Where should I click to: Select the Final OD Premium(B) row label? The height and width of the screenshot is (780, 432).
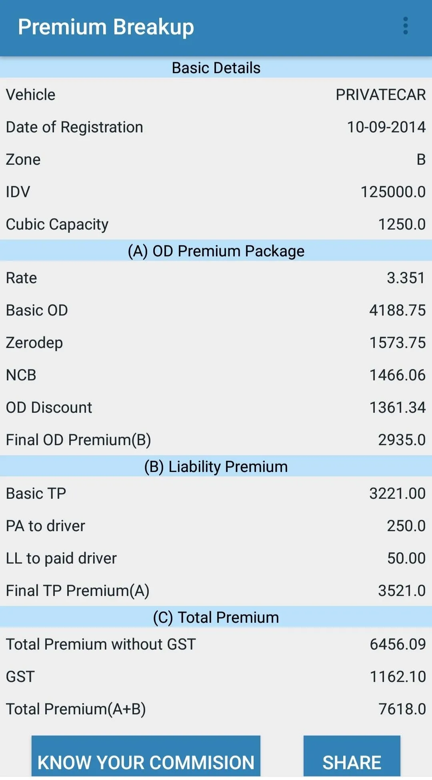click(x=78, y=440)
